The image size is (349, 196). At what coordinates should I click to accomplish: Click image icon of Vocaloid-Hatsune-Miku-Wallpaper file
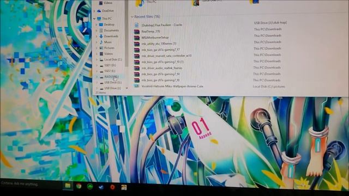(137, 86)
